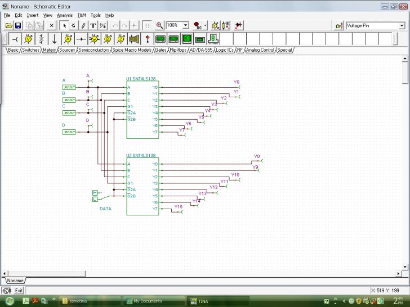Pick the Power meter (W) component icon
410x307 pixels.
click(95, 39)
